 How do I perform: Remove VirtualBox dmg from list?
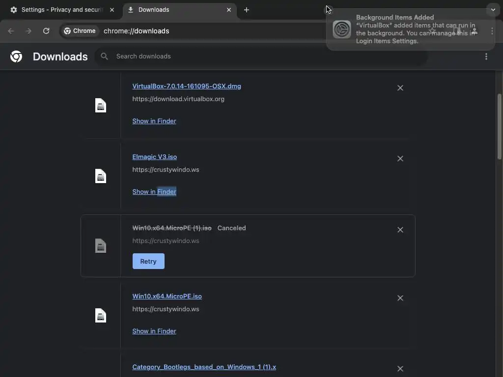pyautogui.click(x=400, y=88)
